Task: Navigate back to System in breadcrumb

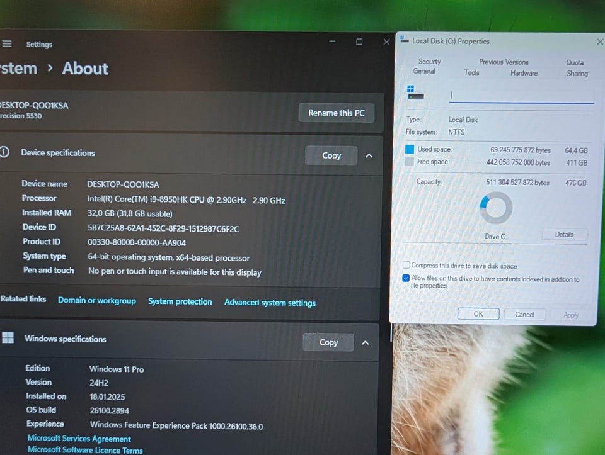Action: [x=18, y=68]
